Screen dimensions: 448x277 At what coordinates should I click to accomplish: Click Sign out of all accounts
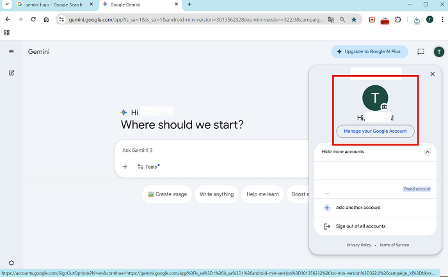tap(375, 226)
